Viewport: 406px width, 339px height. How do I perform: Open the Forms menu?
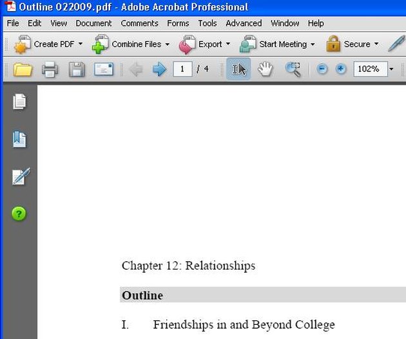[x=178, y=23]
